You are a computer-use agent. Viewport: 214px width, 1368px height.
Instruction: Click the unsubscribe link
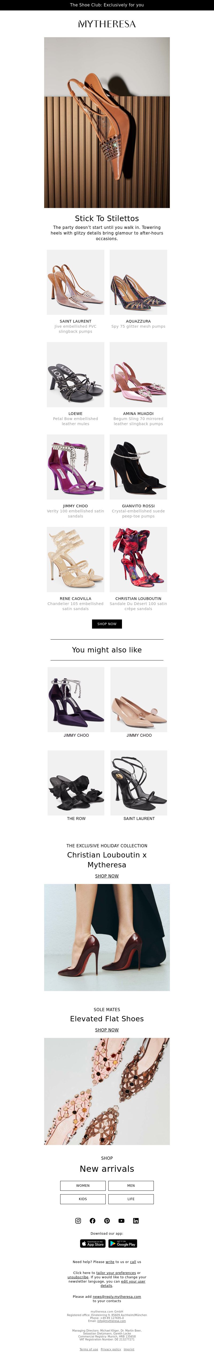tap(78, 1277)
